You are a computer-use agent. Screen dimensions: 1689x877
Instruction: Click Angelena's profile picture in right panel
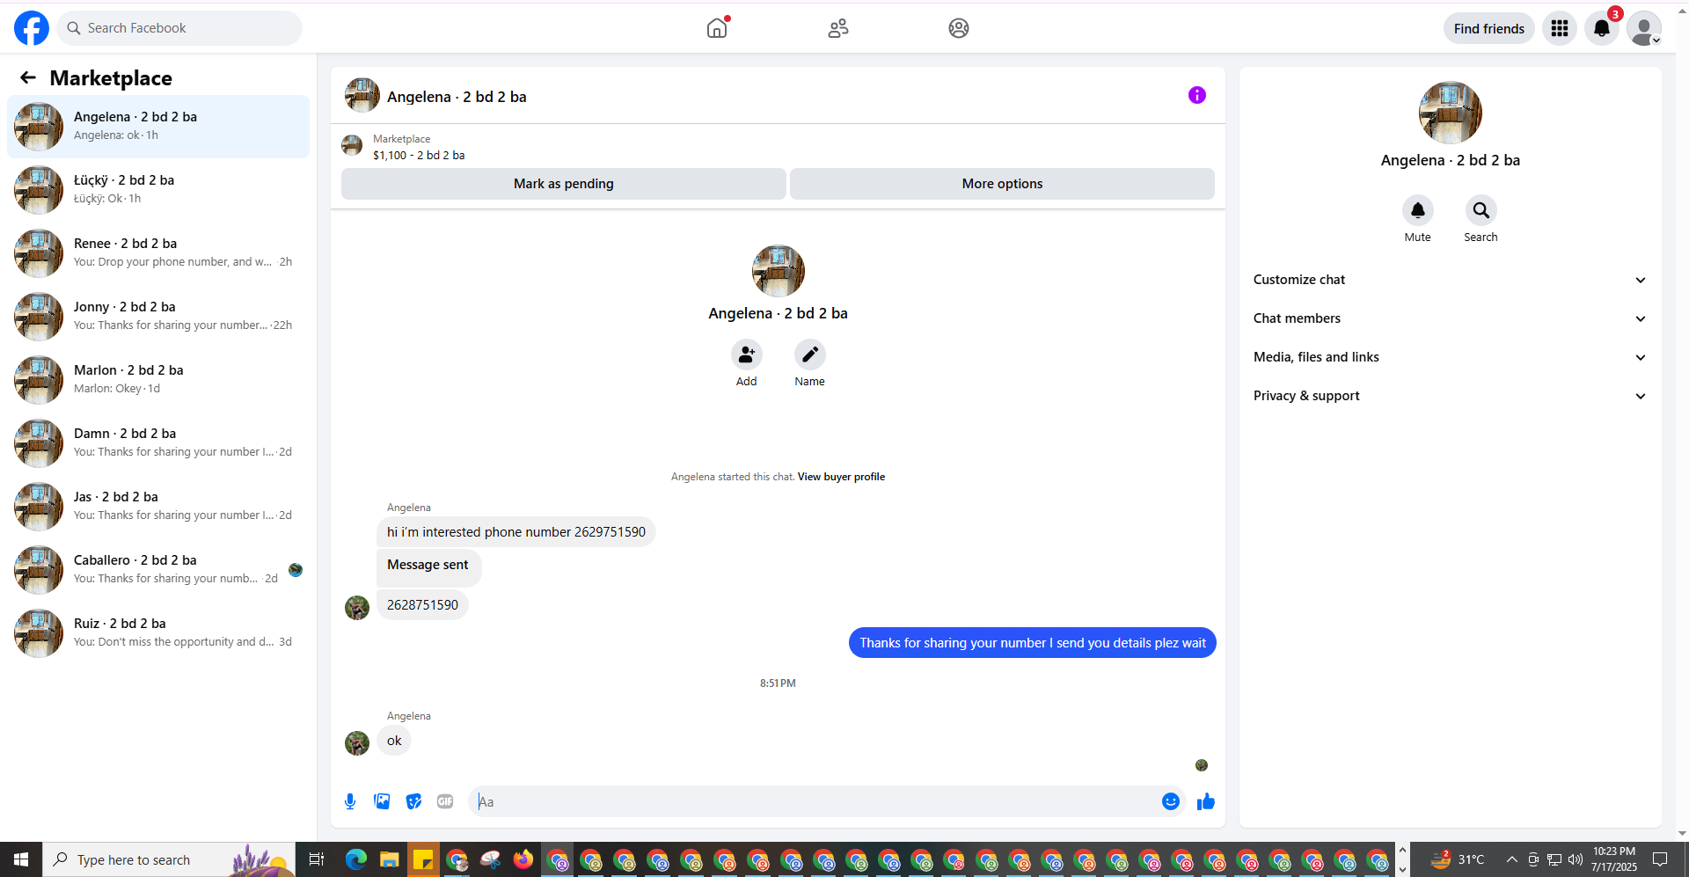point(1451,113)
